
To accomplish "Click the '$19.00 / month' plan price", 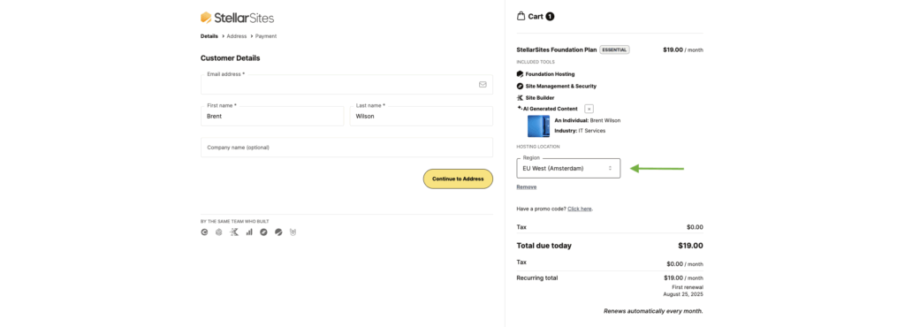I will pos(683,49).
